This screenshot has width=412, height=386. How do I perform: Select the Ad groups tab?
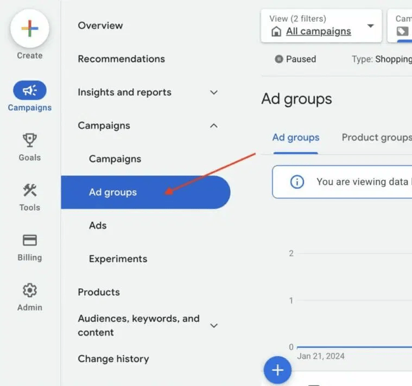click(x=295, y=137)
